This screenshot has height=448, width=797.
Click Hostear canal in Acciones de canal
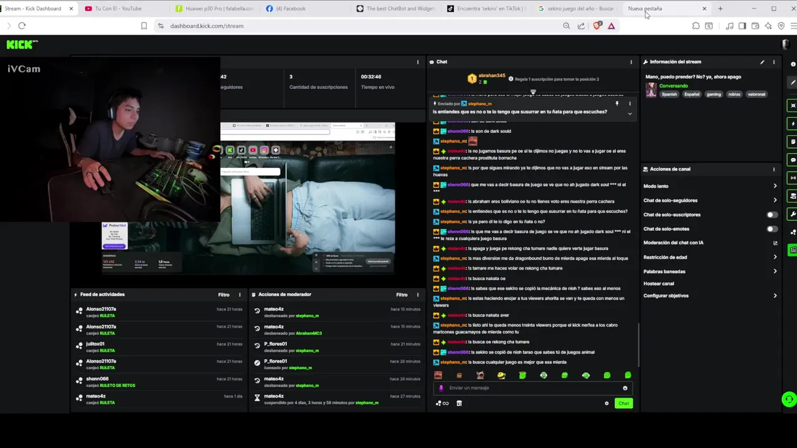pyautogui.click(x=659, y=284)
